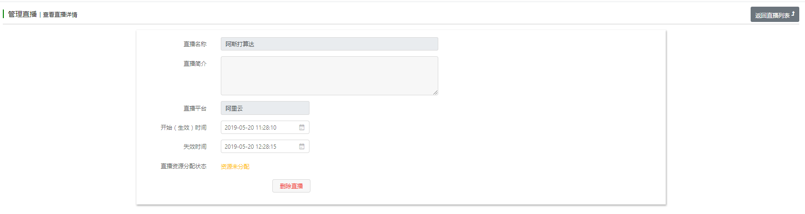Image resolution: width=805 pixels, height=214 pixels.
Task: Select the 直播平台 field showing 阿里云
Action: coord(265,108)
